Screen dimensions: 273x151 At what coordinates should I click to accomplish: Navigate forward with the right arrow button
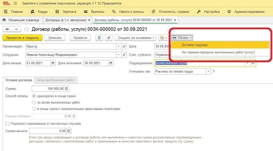[x=16, y=29]
